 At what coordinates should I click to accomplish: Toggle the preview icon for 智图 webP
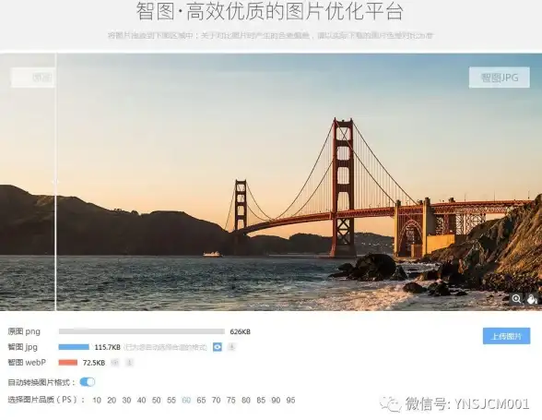114,363
